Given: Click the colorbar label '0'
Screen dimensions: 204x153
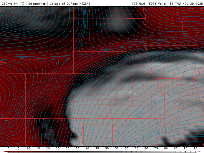Looking at the screenshot, I should tap(9, 148).
